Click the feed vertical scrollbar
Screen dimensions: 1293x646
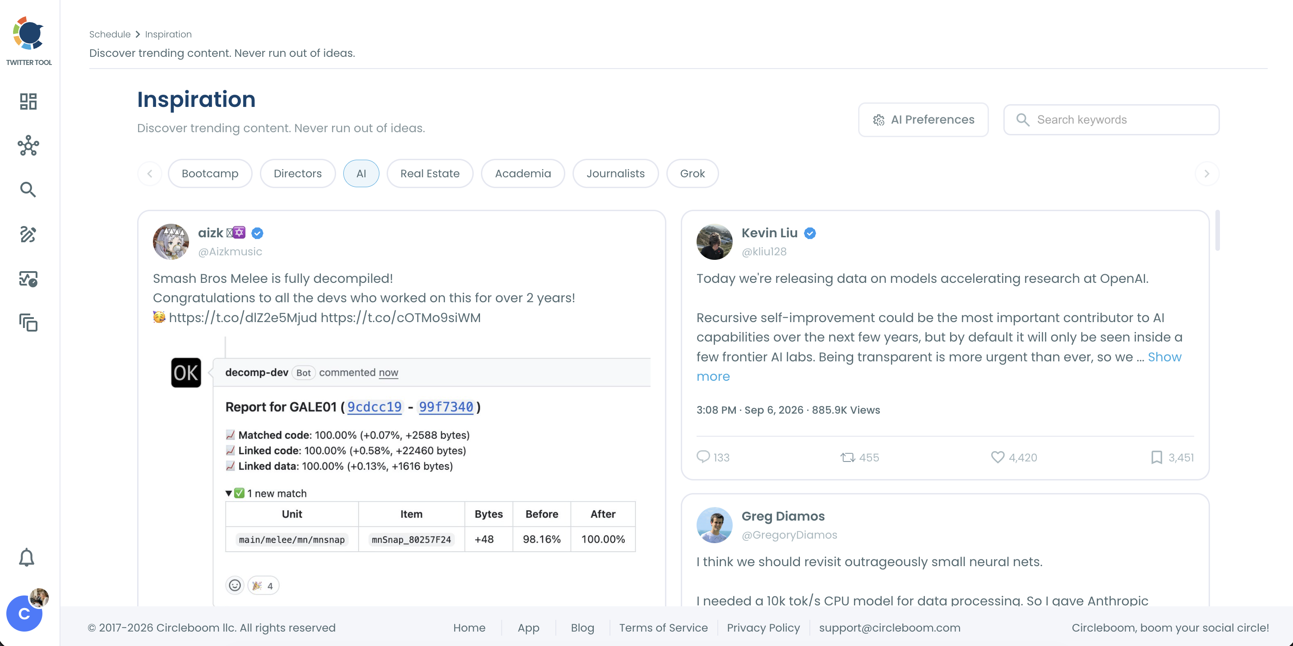[x=1218, y=231]
